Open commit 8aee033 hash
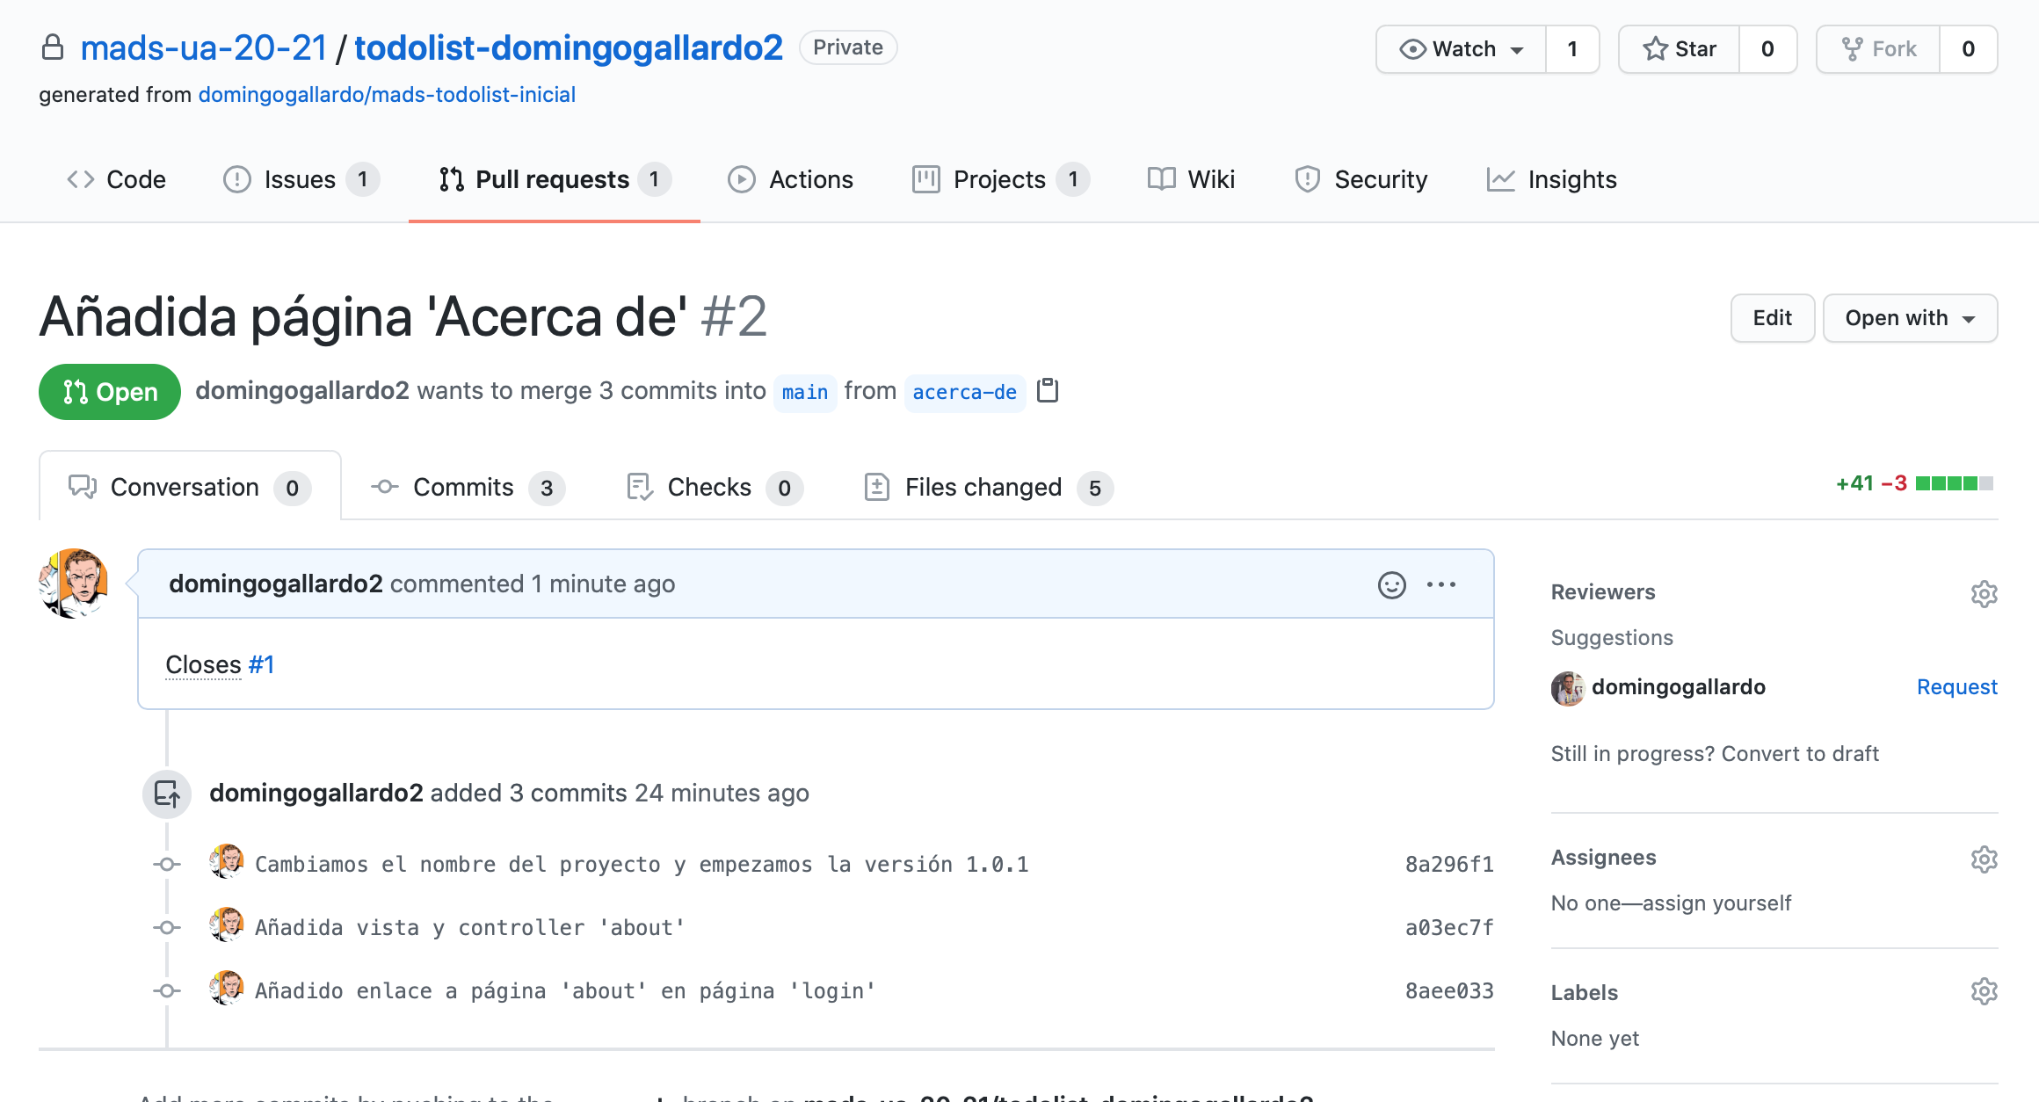 [1449, 991]
